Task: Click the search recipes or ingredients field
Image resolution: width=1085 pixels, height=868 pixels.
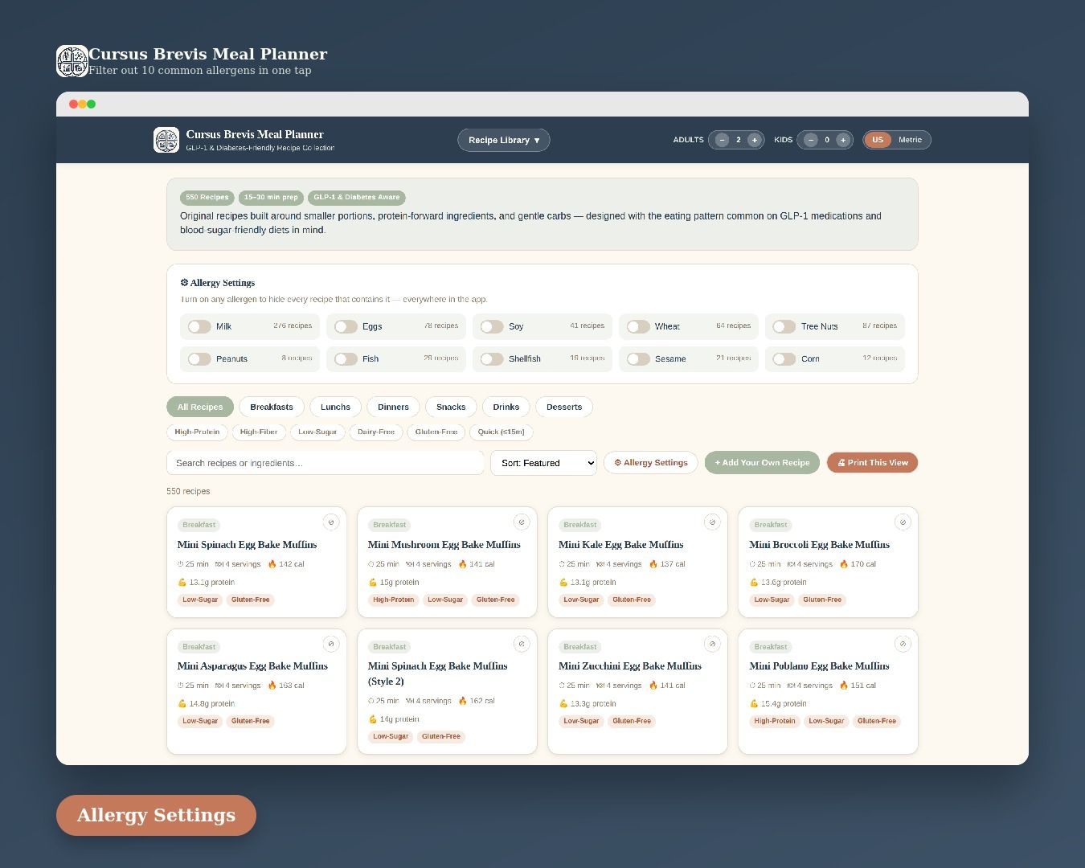Action: point(325,463)
